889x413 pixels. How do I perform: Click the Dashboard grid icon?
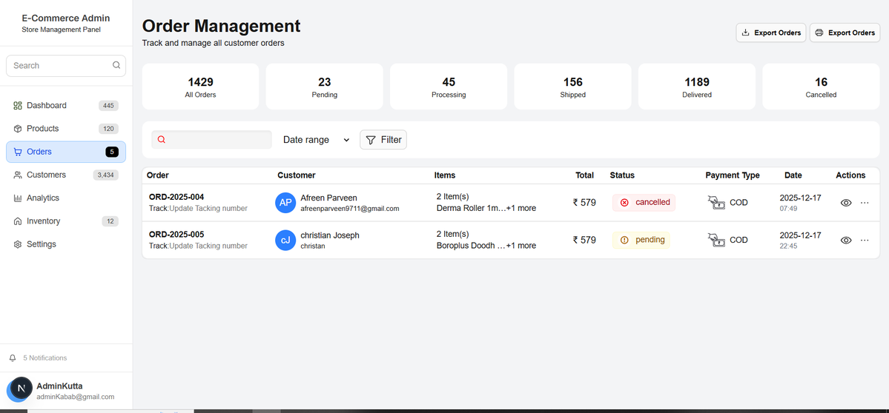(x=18, y=105)
